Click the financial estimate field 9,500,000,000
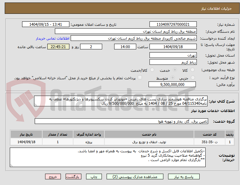The width and height of the screenshot is (240, 185). (172, 84)
